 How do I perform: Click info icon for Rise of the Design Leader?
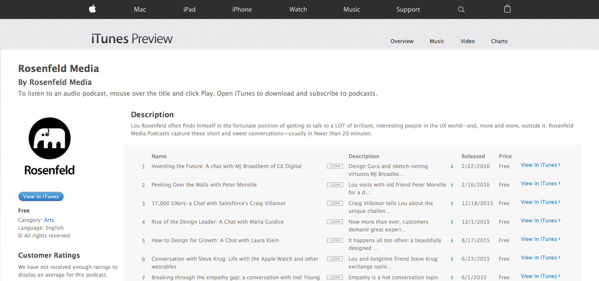451,222
